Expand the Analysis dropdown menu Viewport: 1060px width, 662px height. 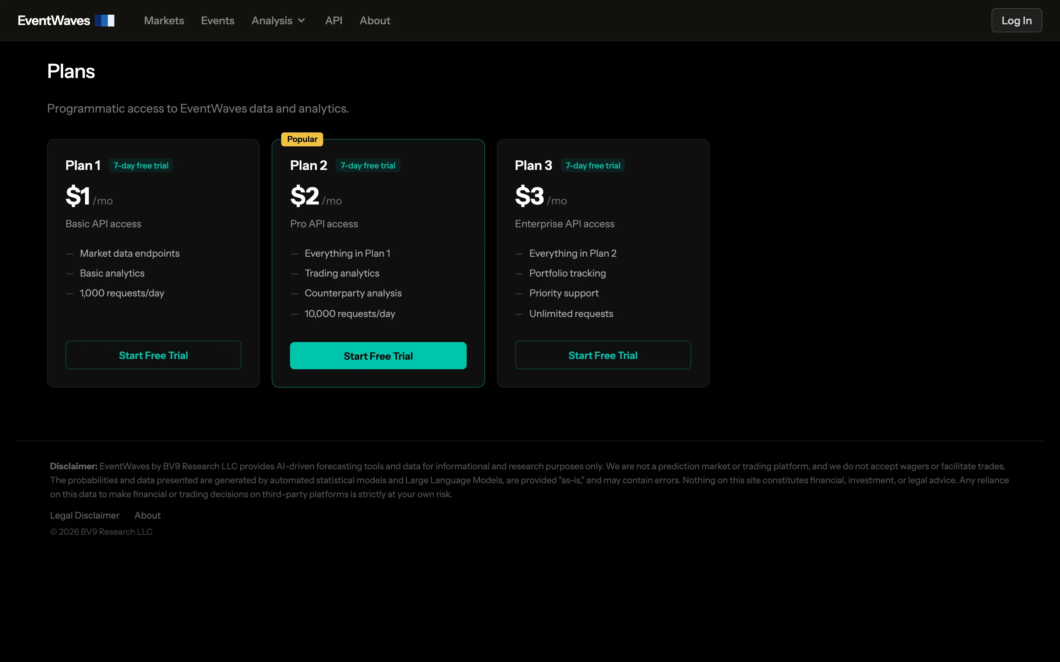click(x=278, y=21)
